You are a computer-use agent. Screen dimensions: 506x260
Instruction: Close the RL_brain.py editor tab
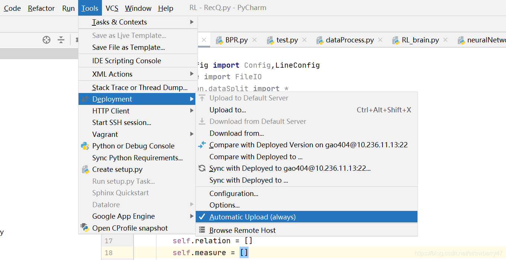[x=445, y=40]
